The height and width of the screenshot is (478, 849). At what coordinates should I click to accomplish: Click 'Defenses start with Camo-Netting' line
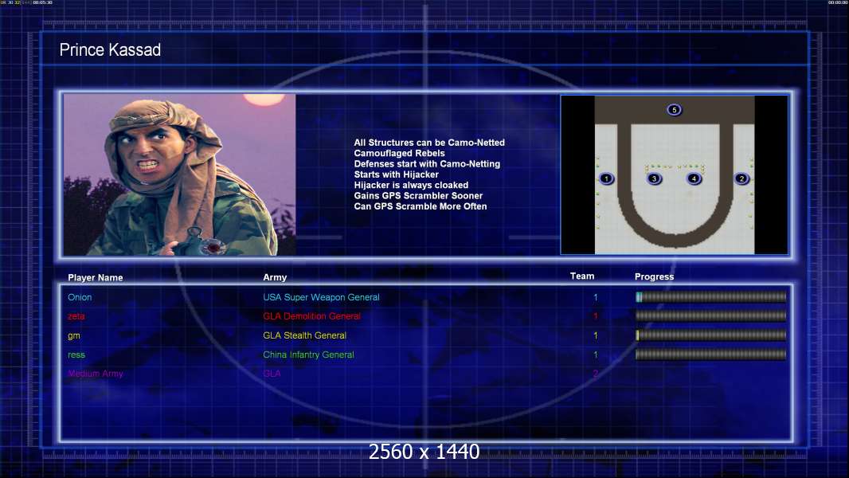(427, 164)
